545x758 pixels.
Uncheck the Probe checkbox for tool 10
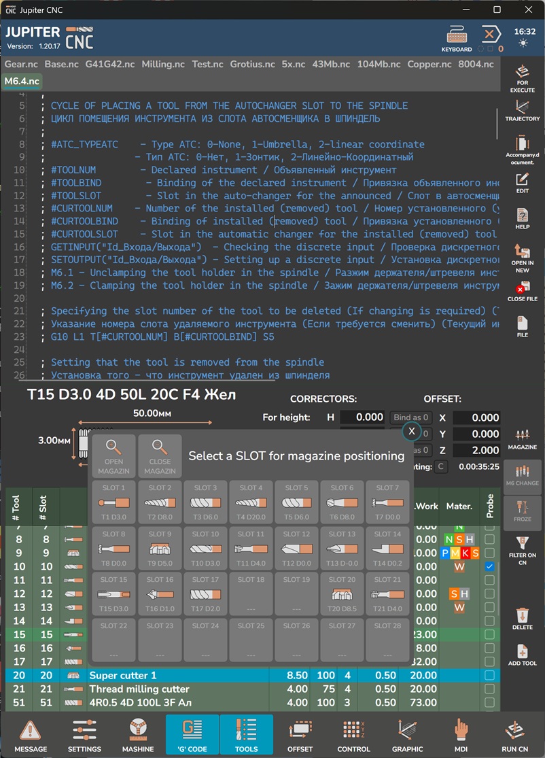coord(489,566)
